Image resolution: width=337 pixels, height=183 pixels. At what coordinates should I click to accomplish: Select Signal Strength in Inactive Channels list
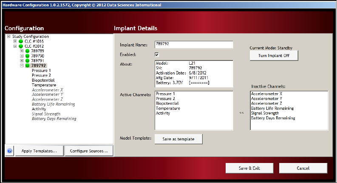pyautogui.click(x=265, y=113)
